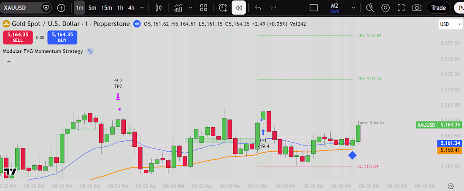Viewport: 464px width, 191px height.
Task: Click the 09:15 PM time label
Action: pos(258,186)
